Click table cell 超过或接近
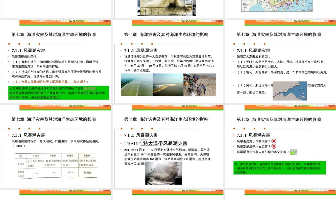The width and height of the screenshot is (336, 201). point(87,173)
